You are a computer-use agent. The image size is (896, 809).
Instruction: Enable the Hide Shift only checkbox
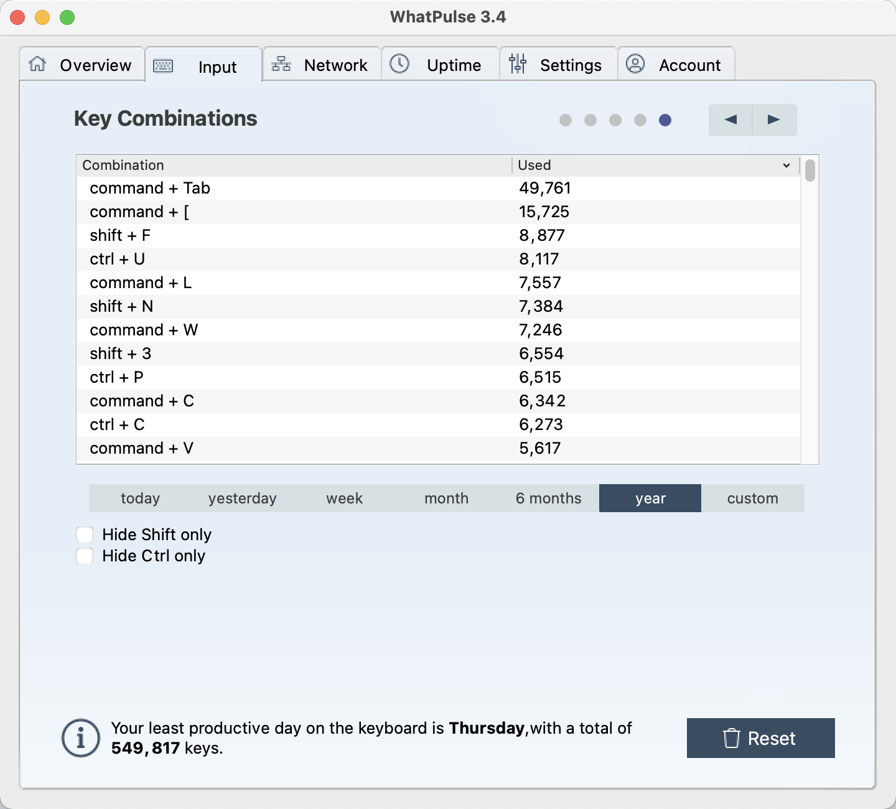coord(85,535)
